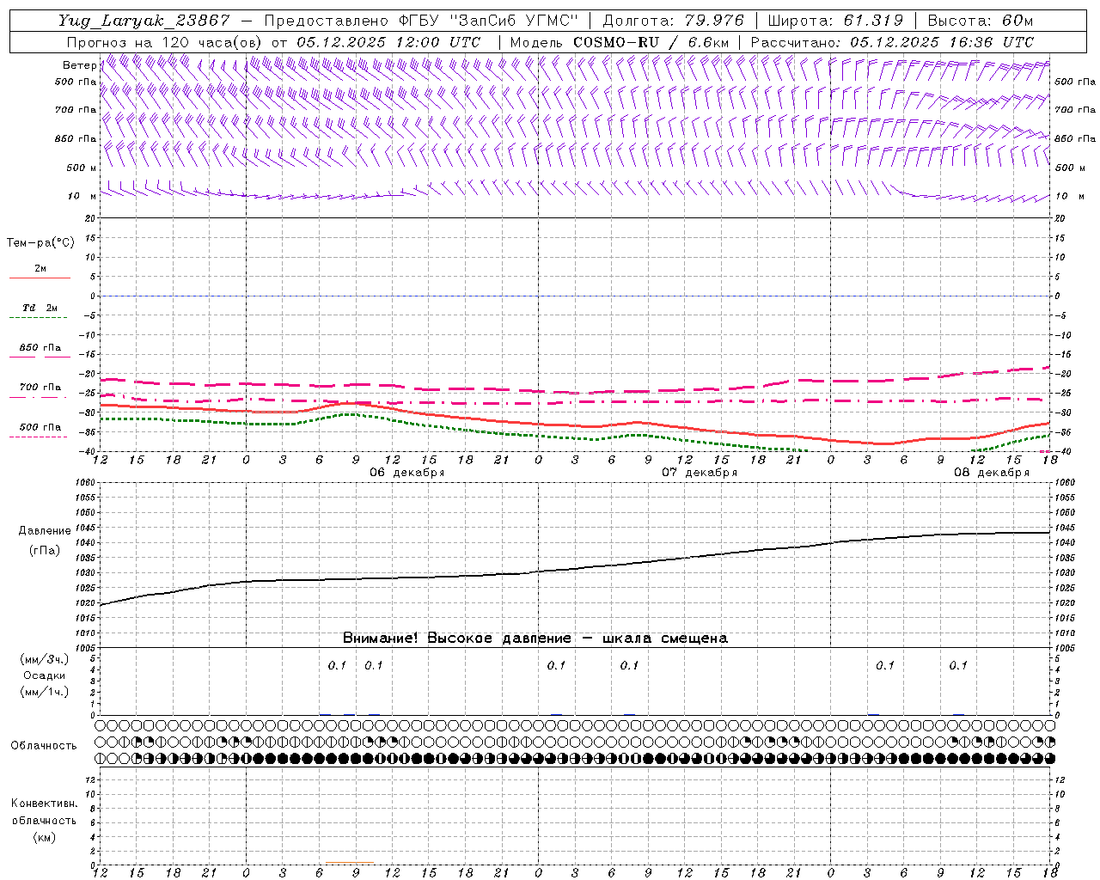This screenshot has width=1100, height=880.
Task: Click the dashed line sample under Td 2м legend
Action: click(x=39, y=318)
